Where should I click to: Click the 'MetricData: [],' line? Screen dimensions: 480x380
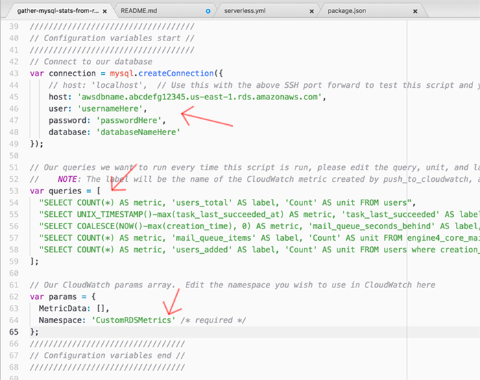tap(74, 309)
